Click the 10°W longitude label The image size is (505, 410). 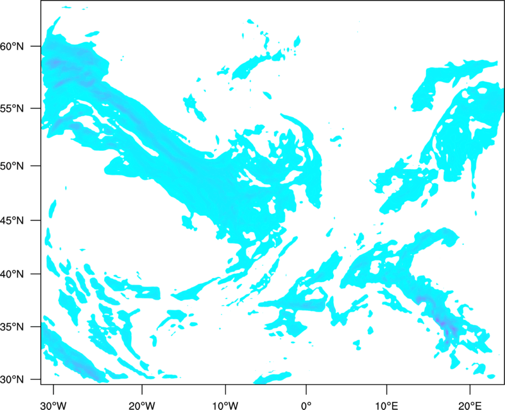pyautogui.click(x=225, y=406)
